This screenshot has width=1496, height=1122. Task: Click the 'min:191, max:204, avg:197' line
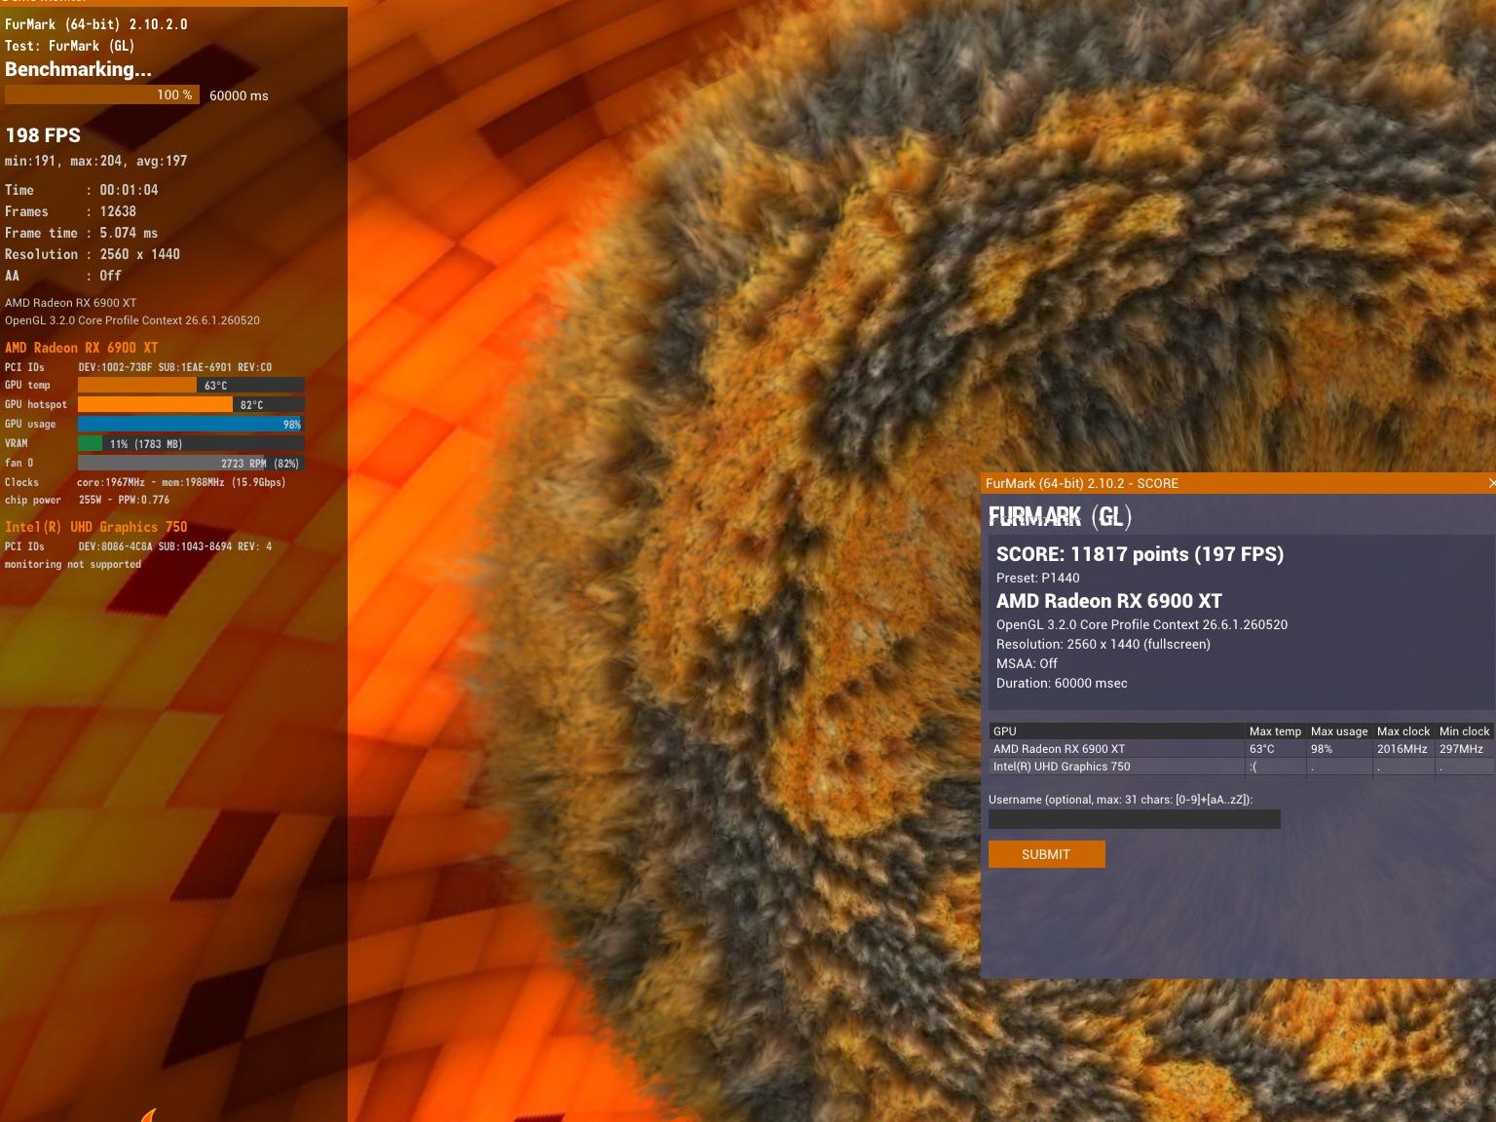coord(95,161)
